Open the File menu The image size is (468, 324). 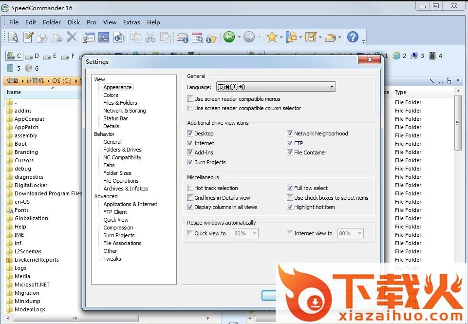click(x=14, y=22)
